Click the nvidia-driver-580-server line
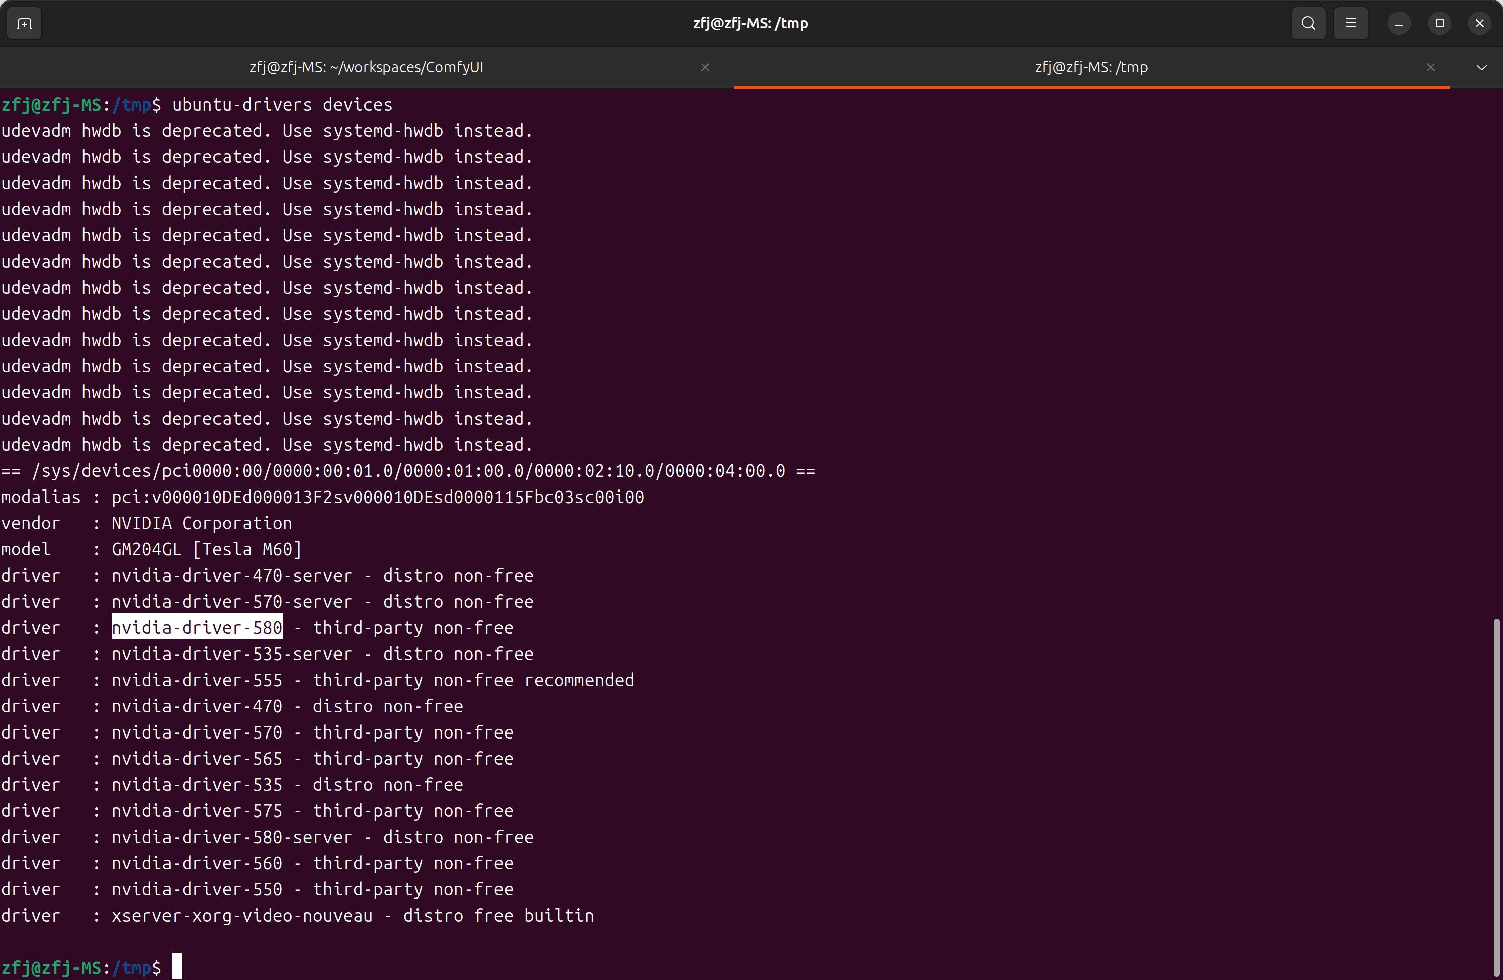 point(322,837)
